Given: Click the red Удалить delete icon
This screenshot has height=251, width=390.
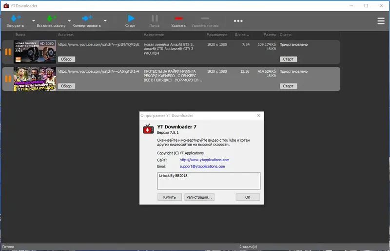Looking at the screenshot, I should [x=178, y=18].
